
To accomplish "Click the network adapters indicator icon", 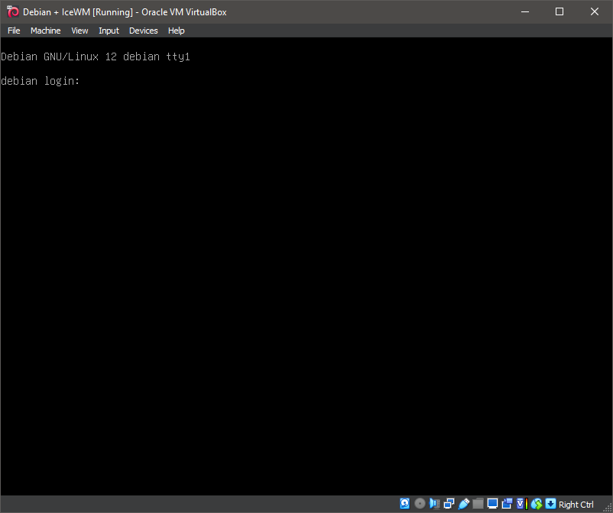I will pyautogui.click(x=449, y=504).
